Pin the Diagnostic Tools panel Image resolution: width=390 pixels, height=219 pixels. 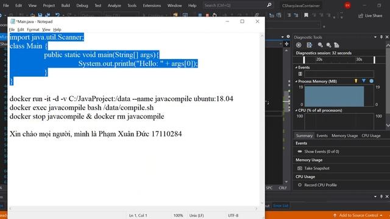[x=381, y=37]
